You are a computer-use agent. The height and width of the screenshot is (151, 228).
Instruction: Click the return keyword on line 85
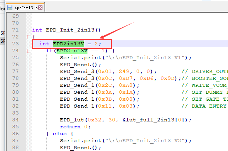[x=70, y=127]
